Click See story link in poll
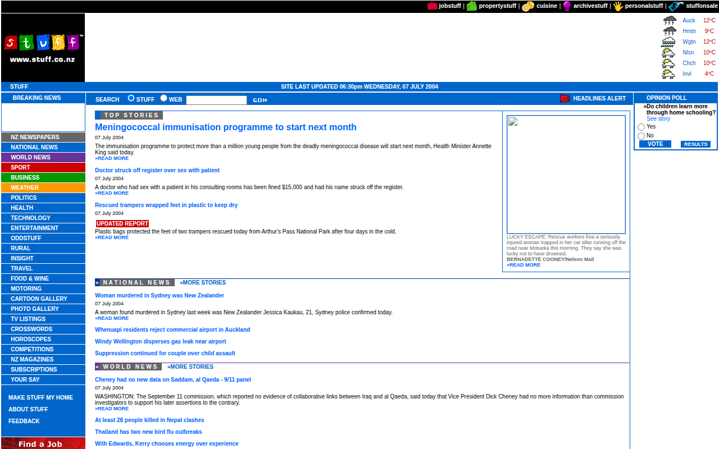 click(658, 119)
